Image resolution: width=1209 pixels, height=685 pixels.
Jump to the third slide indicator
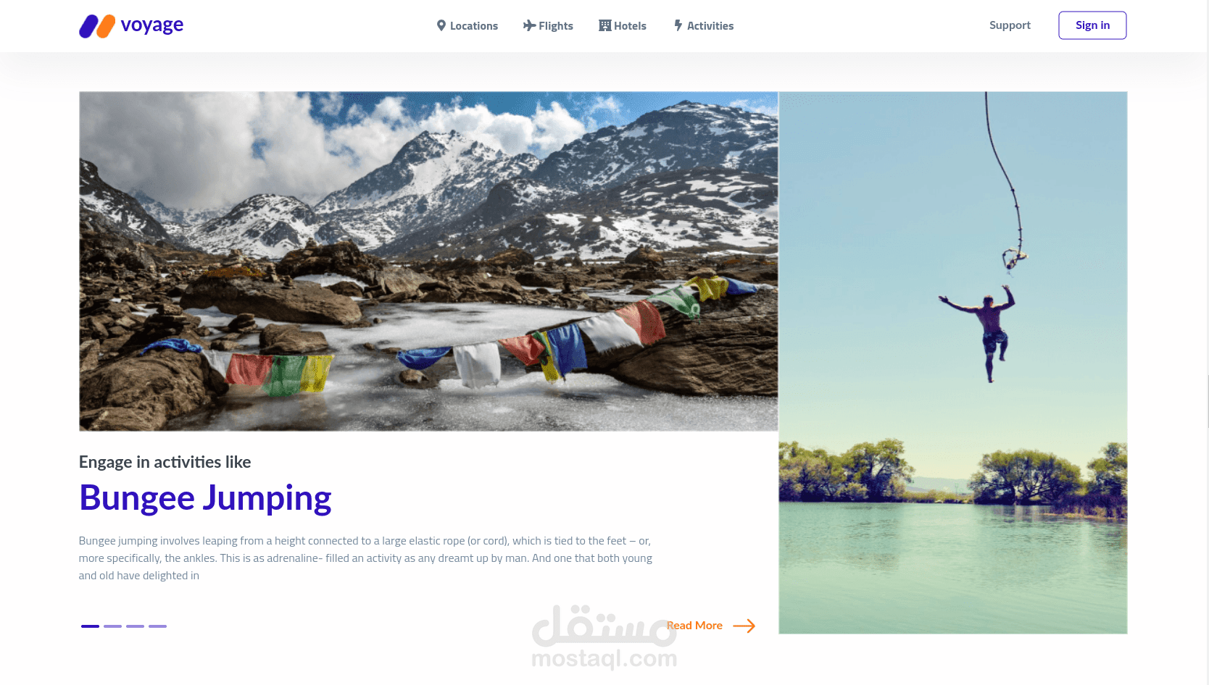pos(135,626)
